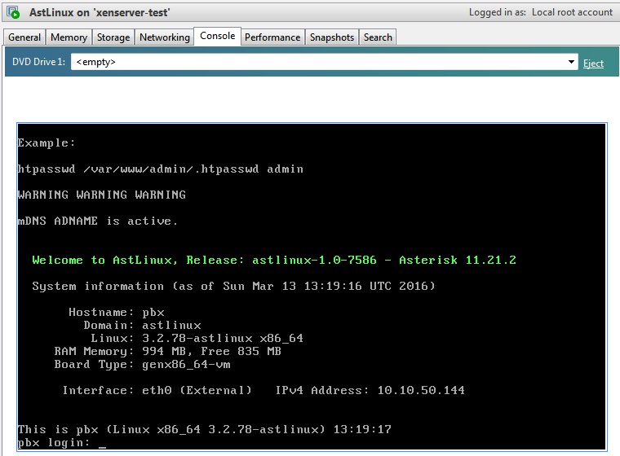Click the 'Domain: astlinux' console line
620x456 pixels.
pyautogui.click(x=142, y=325)
